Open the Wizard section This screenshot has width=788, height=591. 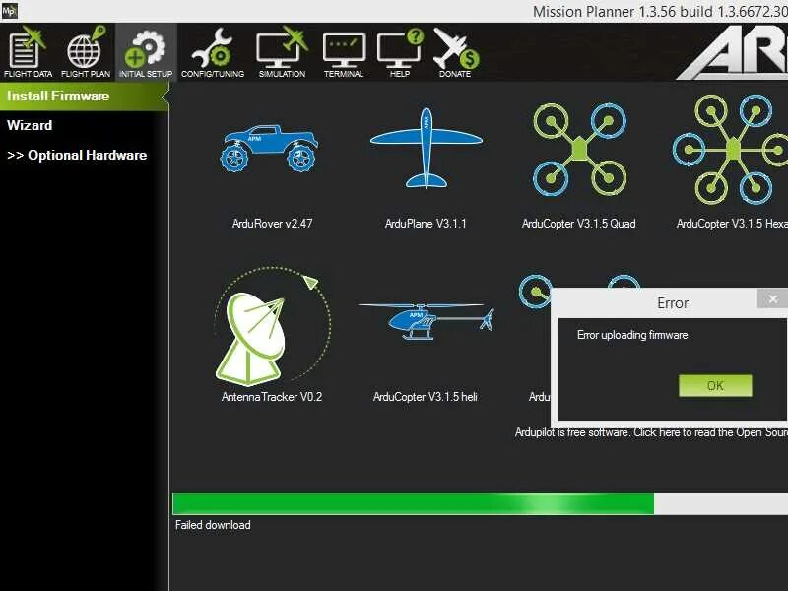pyautogui.click(x=30, y=125)
